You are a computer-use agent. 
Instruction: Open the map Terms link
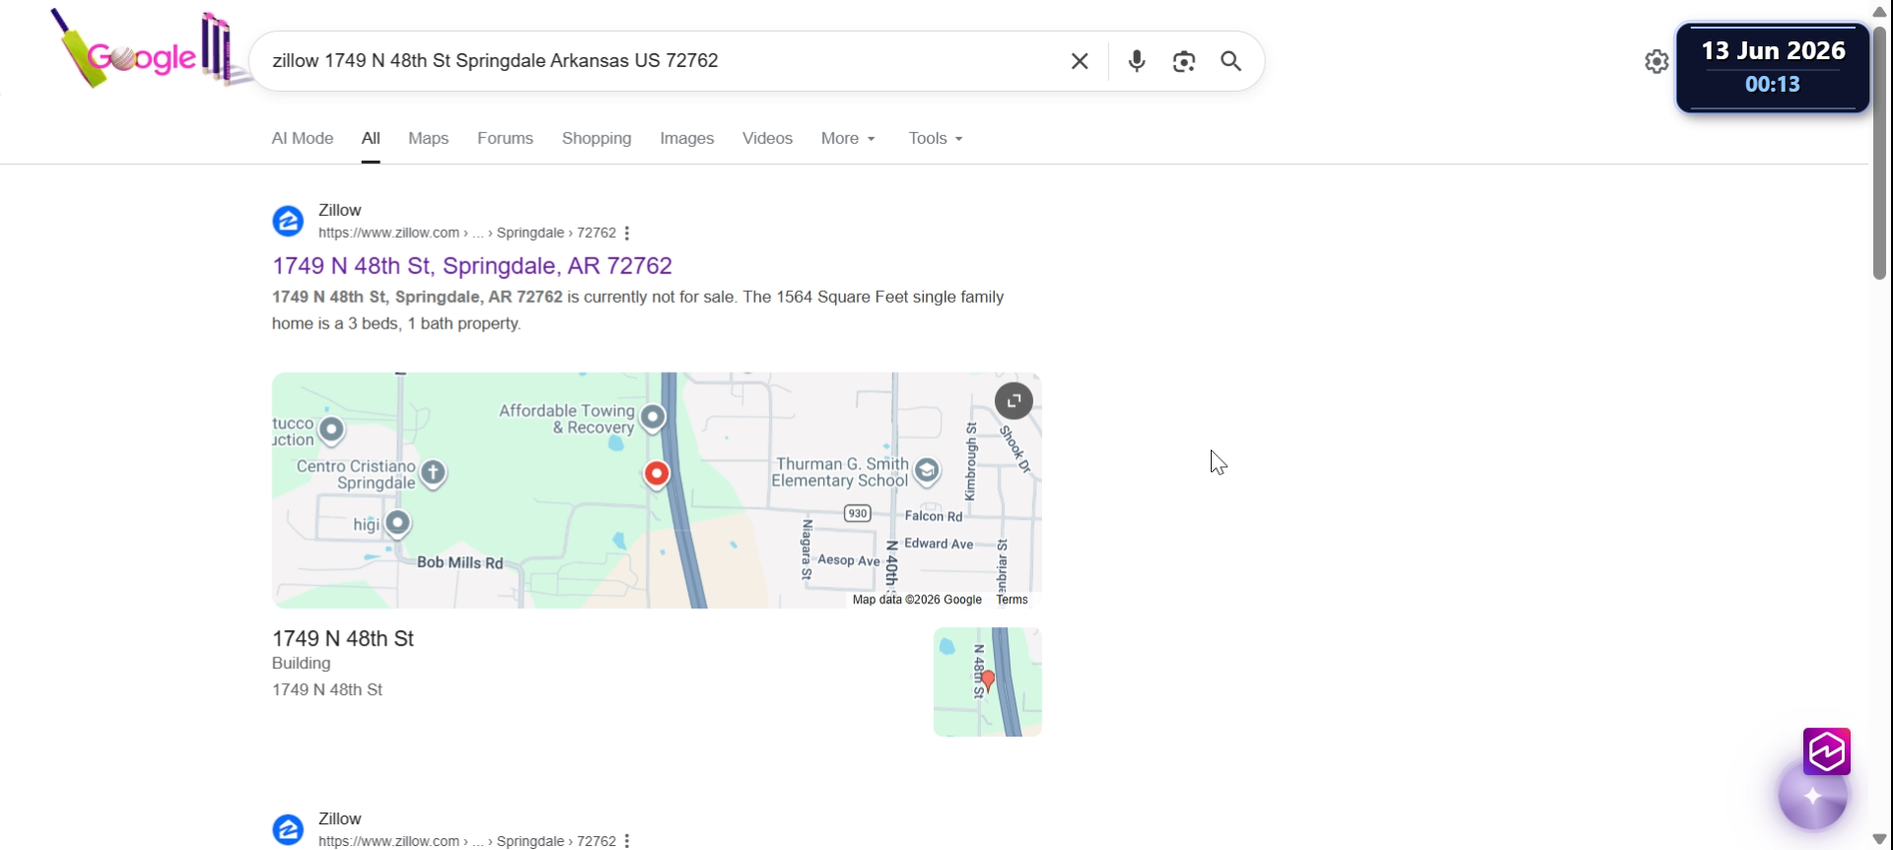(x=1012, y=600)
